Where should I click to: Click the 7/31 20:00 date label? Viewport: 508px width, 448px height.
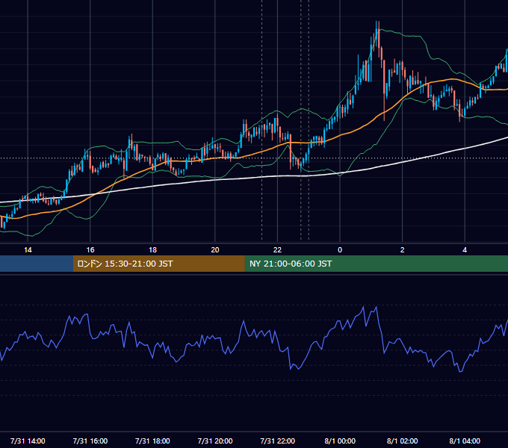point(215,441)
